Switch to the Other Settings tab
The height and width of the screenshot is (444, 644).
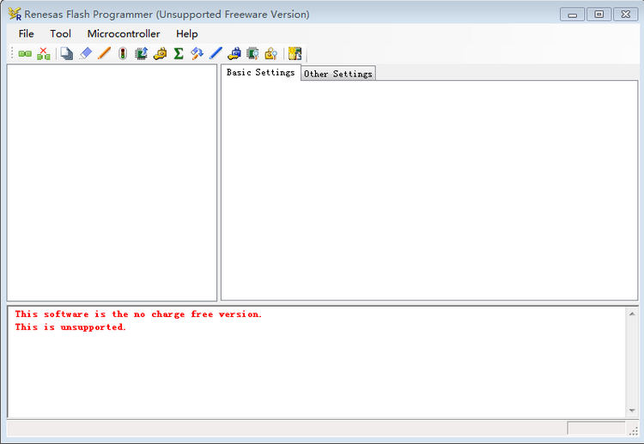click(338, 74)
